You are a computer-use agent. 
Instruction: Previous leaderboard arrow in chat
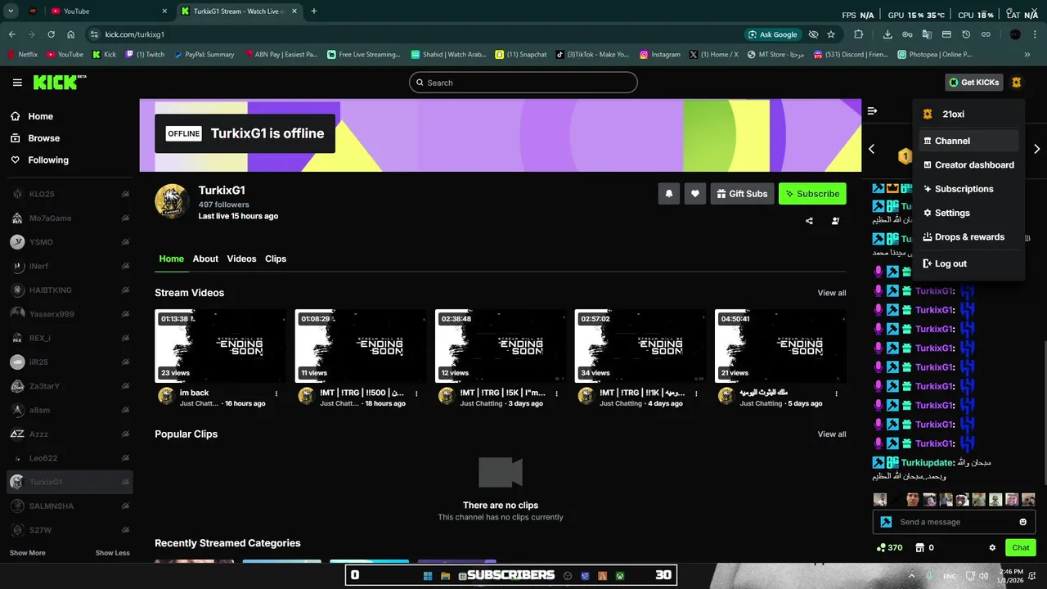871,149
